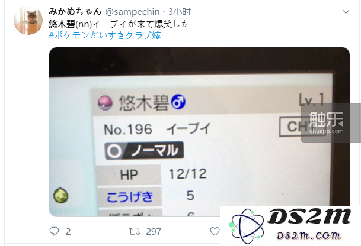
Task: Click the green egg-shaped item icon
Action: pos(61,195)
